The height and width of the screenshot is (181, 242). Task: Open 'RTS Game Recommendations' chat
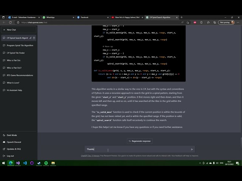click(x=19, y=75)
